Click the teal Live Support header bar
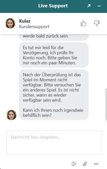 tap(53, 6)
